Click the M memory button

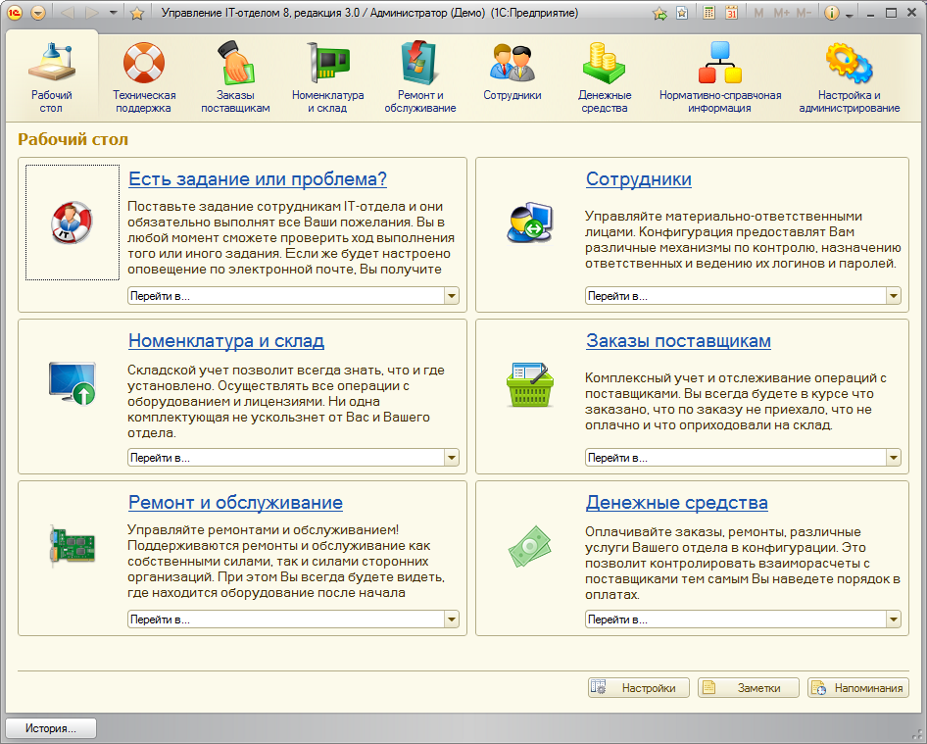pyautogui.click(x=758, y=13)
